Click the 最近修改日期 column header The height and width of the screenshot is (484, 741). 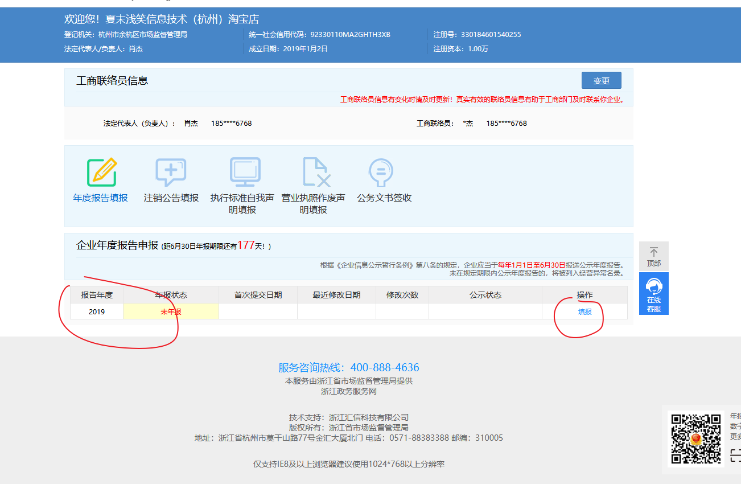click(x=336, y=295)
